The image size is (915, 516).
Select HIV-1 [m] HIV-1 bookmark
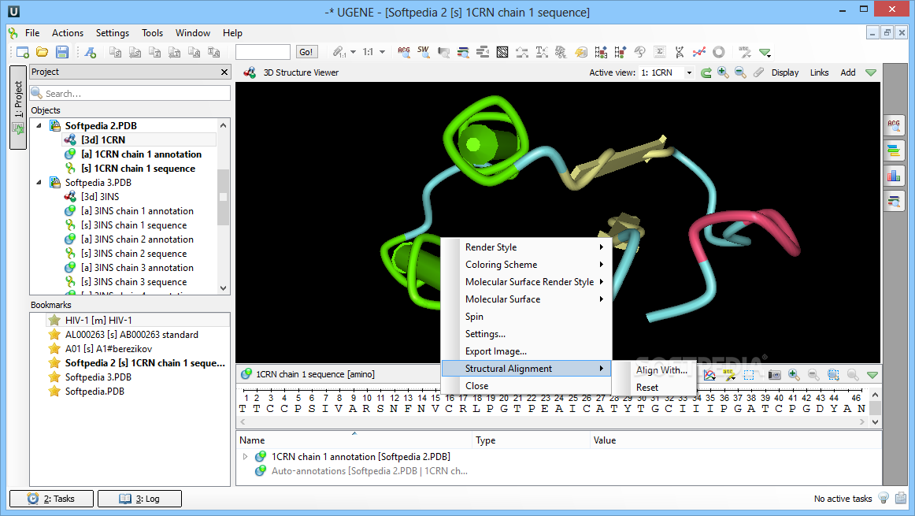pos(98,320)
